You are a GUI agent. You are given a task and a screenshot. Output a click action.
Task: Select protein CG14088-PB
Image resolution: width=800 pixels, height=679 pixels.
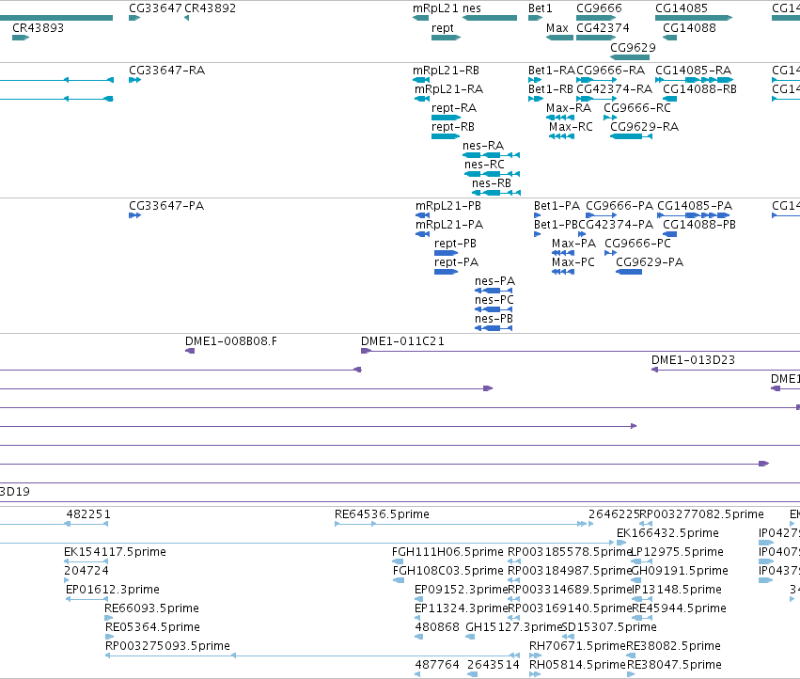pyautogui.click(x=670, y=234)
